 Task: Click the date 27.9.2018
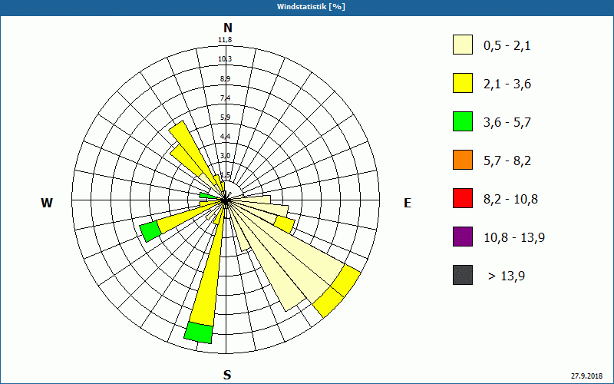[586, 376]
